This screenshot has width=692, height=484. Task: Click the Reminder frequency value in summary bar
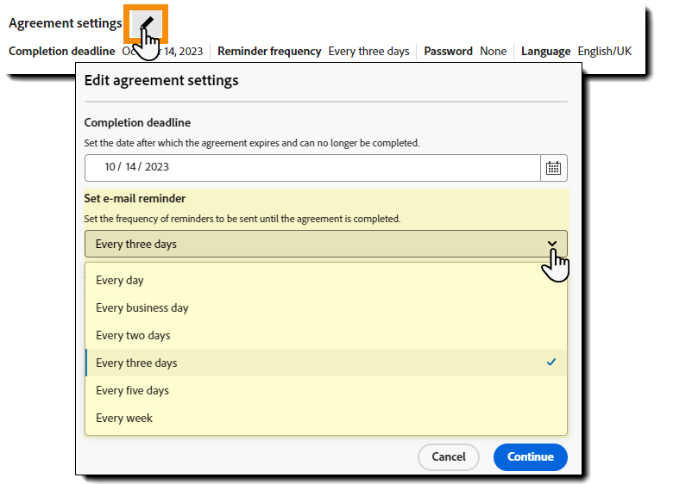click(x=368, y=52)
